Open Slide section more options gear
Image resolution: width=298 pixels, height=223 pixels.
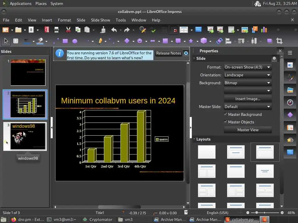point(274,58)
